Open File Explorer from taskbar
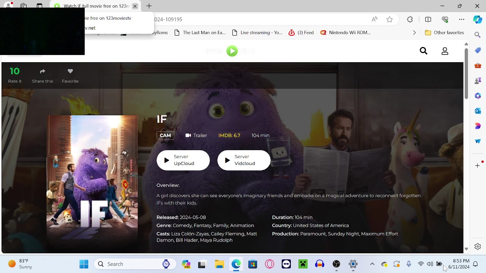Image resolution: width=486 pixels, height=273 pixels. pos(219,264)
